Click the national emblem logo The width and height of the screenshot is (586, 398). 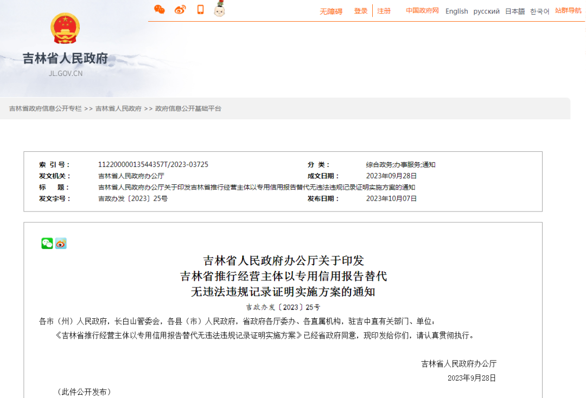[65, 28]
